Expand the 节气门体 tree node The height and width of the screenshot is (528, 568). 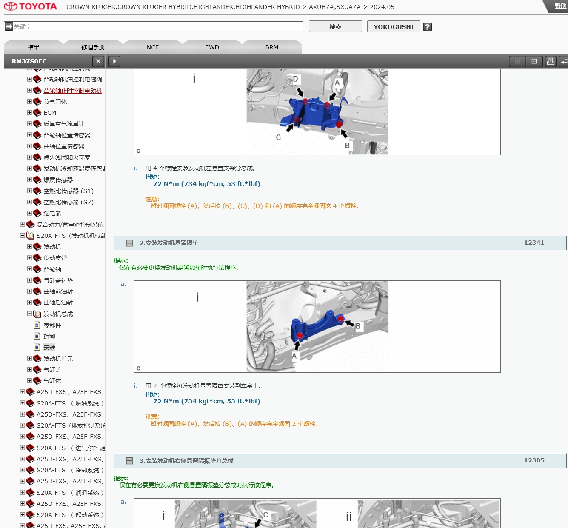[x=29, y=102]
